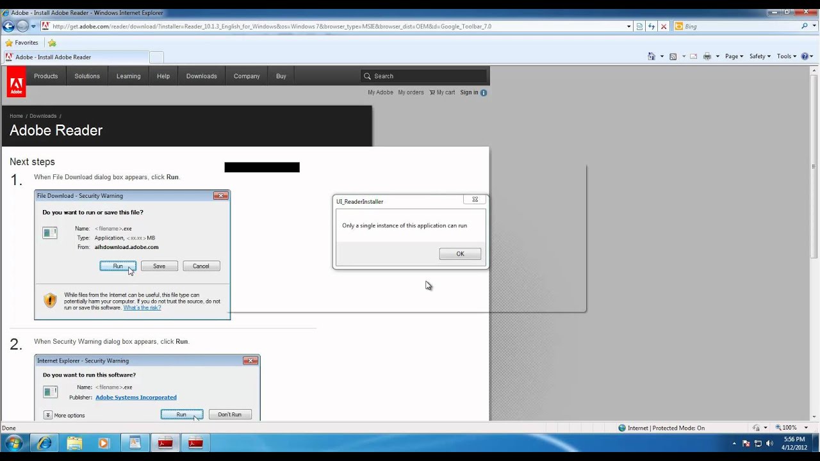Image resolution: width=820 pixels, height=461 pixels.
Task: Open the Tools menu
Action: 787,56
